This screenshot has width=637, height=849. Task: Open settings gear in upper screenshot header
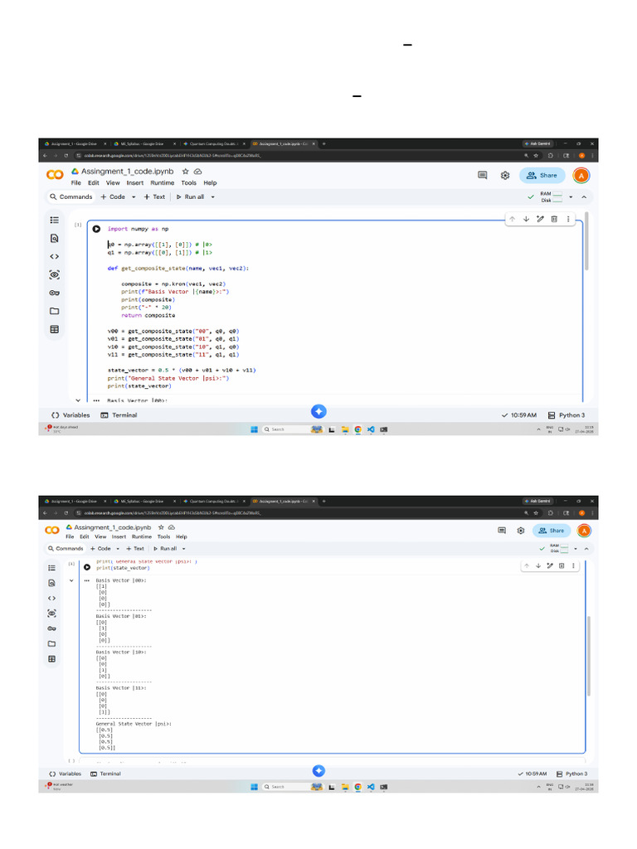tap(505, 176)
